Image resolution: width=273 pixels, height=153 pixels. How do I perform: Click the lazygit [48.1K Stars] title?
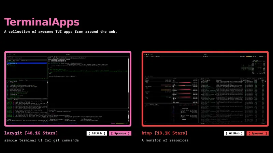tap(31, 133)
